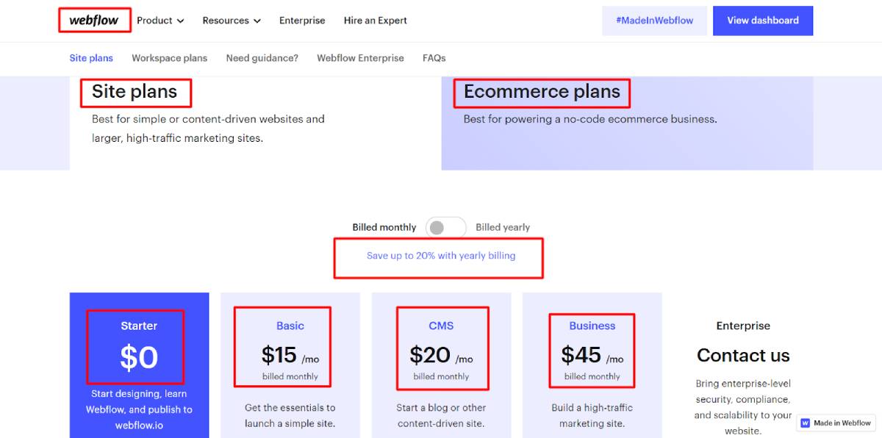Click the Webflow logo in header
This screenshot has height=438, width=882.
coord(94,21)
